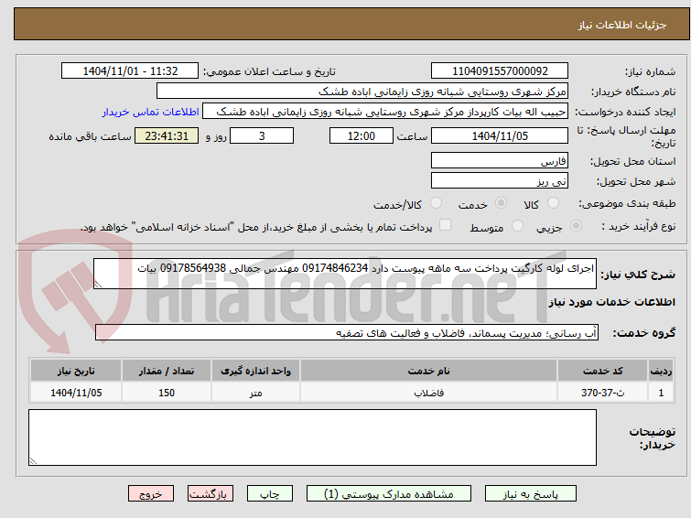
Task: Select the کالا/خدمت radio button
Action: click(436, 203)
